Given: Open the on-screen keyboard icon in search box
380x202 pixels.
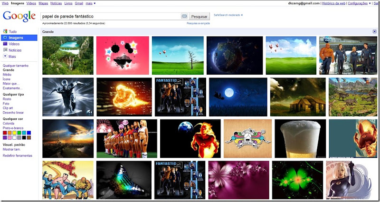Looking at the screenshot, I should pyautogui.click(x=184, y=16).
